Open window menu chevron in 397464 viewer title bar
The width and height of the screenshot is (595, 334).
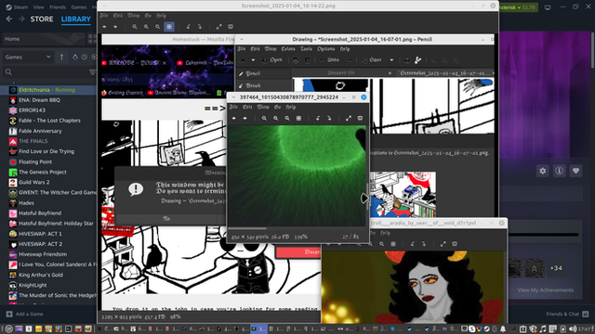click(233, 97)
